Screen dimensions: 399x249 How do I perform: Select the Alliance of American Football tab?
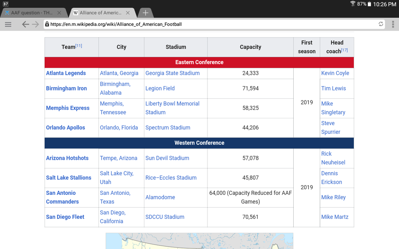(x=101, y=13)
